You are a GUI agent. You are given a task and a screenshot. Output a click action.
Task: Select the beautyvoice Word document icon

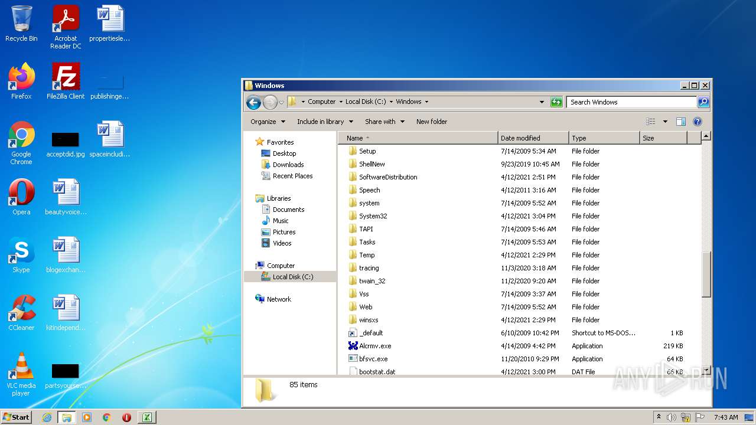(x=66, y=197)
